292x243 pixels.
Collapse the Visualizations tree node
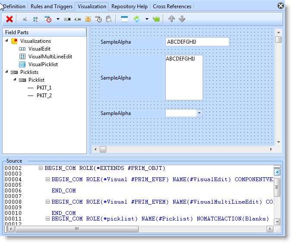coord(7,41)
